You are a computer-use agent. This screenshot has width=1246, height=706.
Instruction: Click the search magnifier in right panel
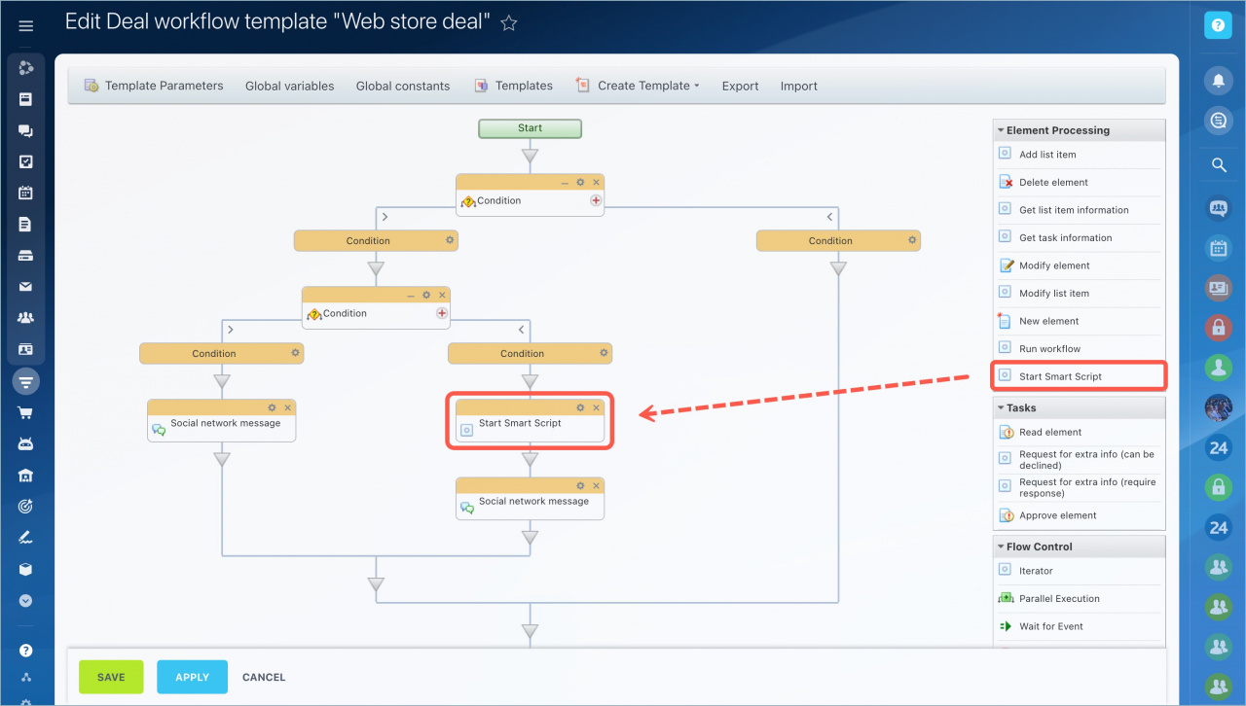point(1218,165)
